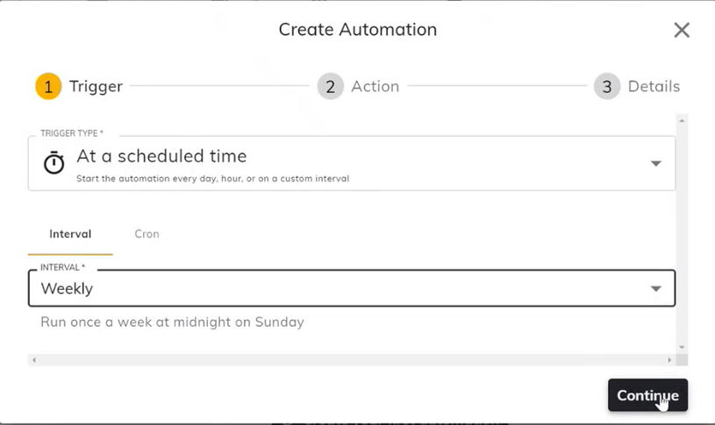Click the Details step label
The width and height of the screenshot is (715, 425).
click(654, 86)
